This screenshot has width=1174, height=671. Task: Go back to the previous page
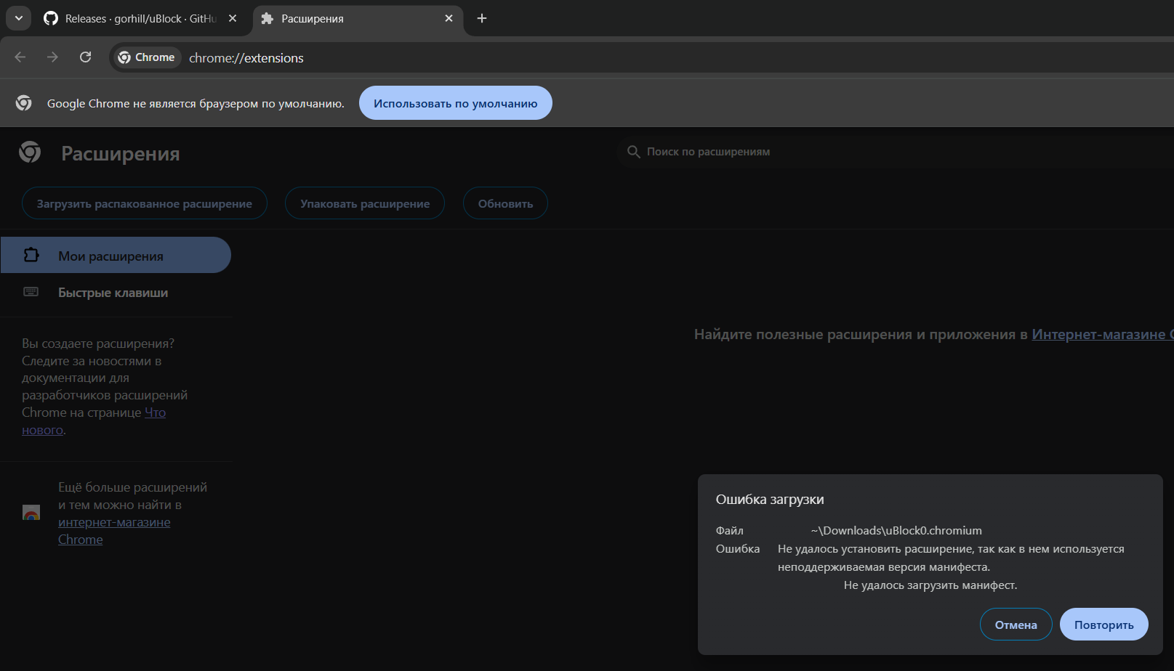point(20,57)
